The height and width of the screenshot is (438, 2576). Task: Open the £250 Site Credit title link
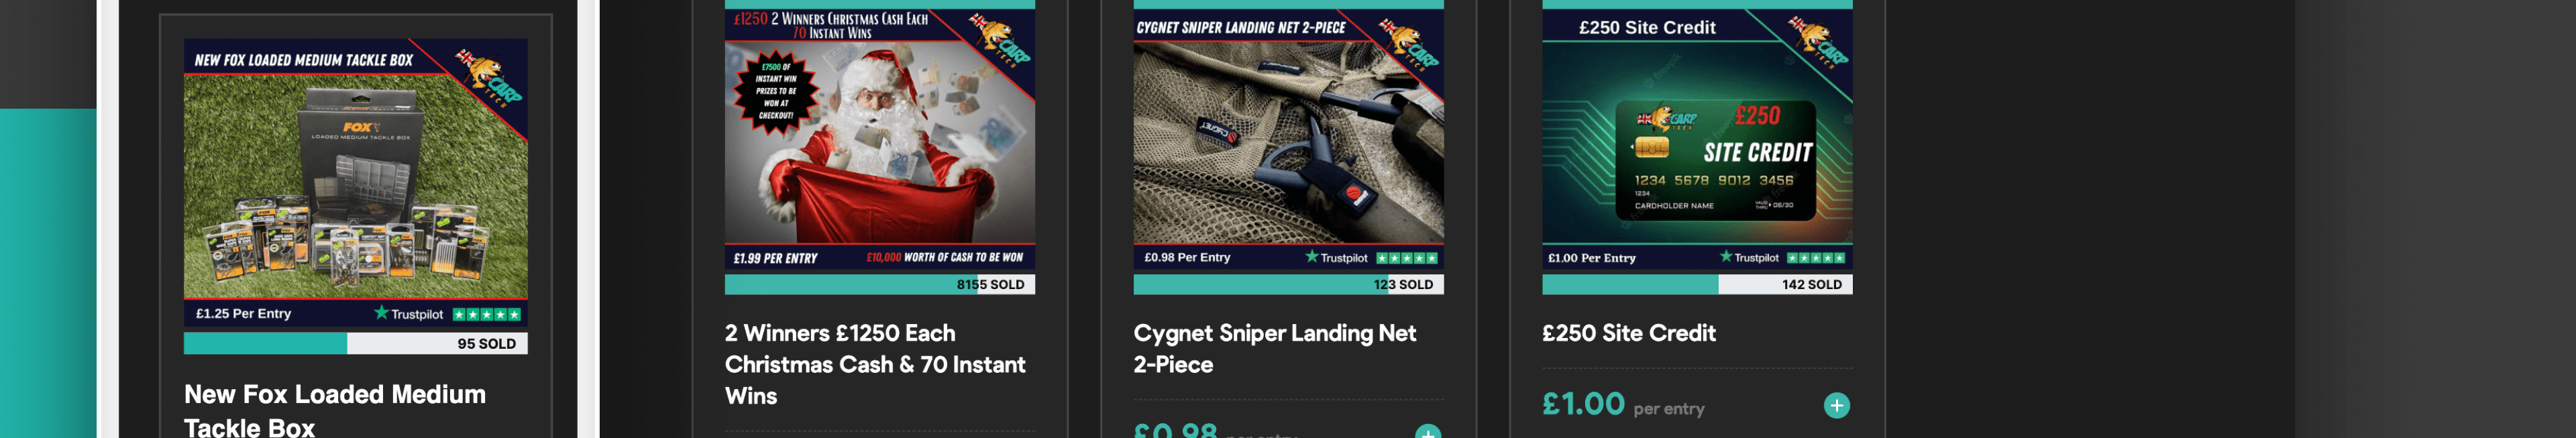click(1629, 333)
